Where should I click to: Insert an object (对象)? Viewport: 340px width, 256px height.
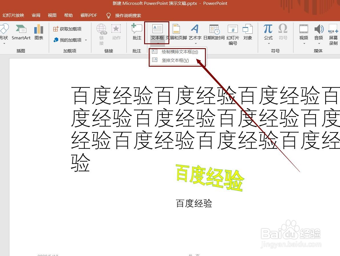[248, 32]
